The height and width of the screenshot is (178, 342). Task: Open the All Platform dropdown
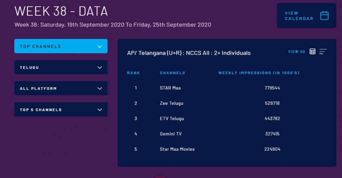pos(61,88)
